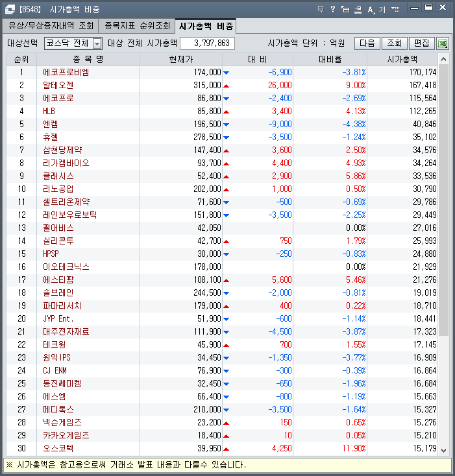Click the scrollbar up arrow
Screen dimensions: 455x476
click(x=443, y=59)
